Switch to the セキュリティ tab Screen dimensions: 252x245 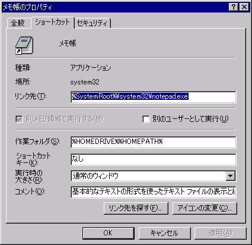(92, 23)
